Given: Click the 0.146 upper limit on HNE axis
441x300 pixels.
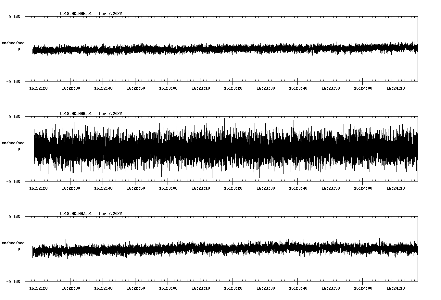Looking at the screenshot, I should click(14, 17).
